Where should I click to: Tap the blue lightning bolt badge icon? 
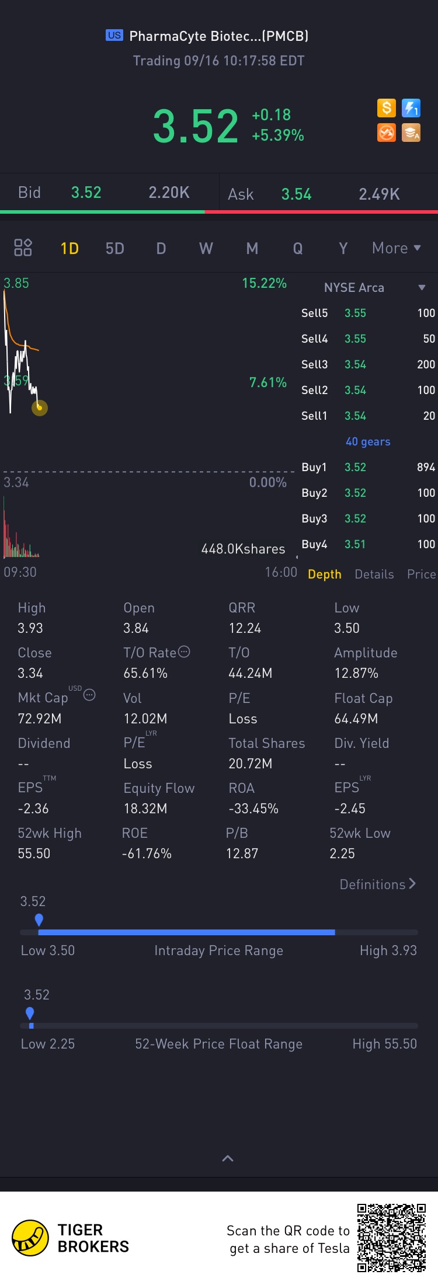click(x=411, y=108)
